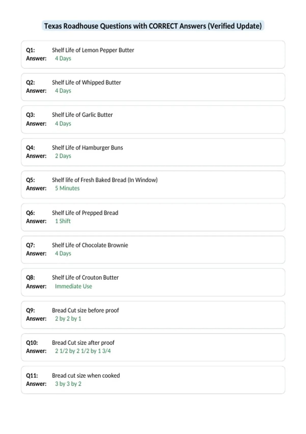This screenshot has height=434, width=306.
Task: Select the Q2 Whipped Butter question card
Action: point(153,87)
